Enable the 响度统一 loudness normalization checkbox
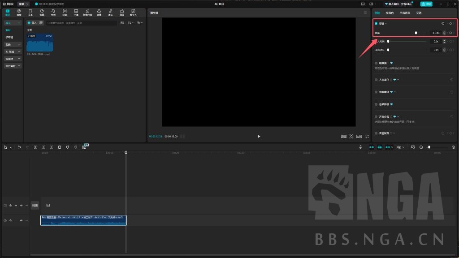 [376, 63]
